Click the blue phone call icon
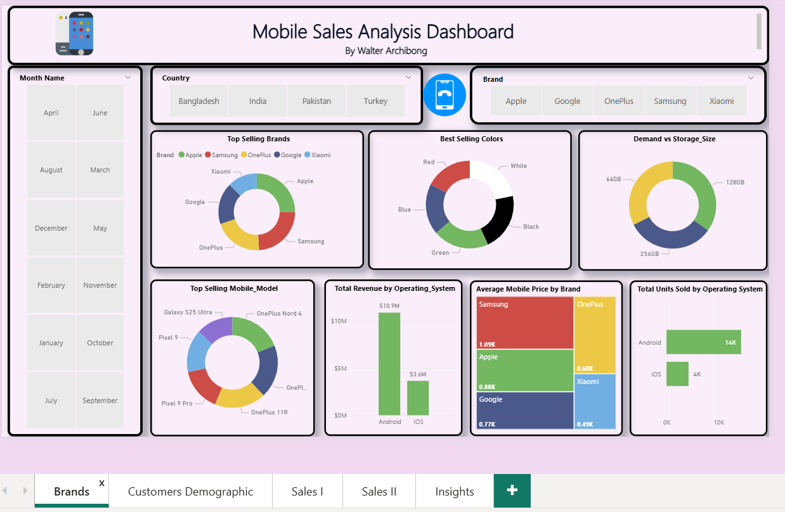The height and width of the screenshot is (512, 785). tap(444, 95)
